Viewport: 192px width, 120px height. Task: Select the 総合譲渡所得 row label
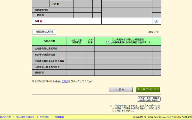41,10
